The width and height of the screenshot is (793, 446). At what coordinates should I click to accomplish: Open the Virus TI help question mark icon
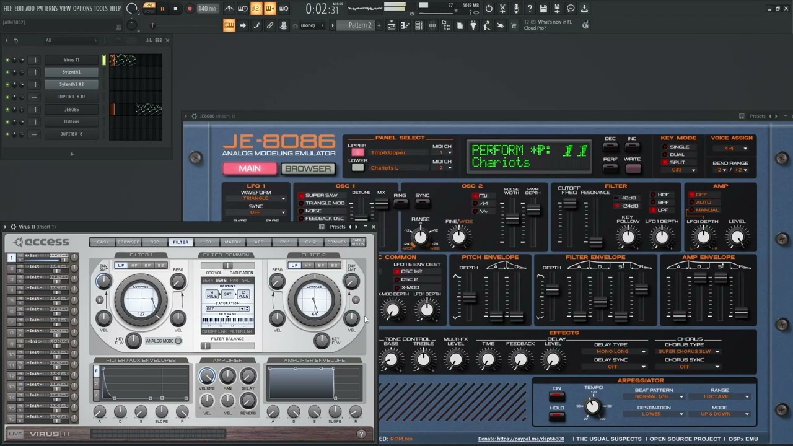pos(361,434)
